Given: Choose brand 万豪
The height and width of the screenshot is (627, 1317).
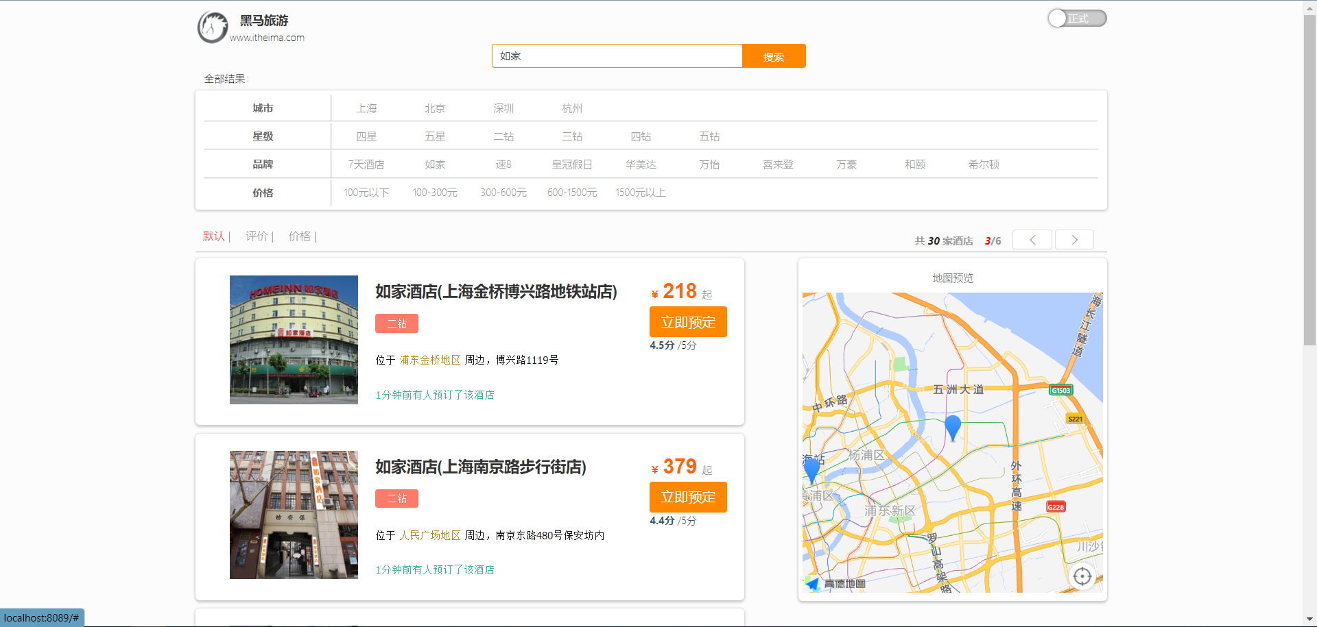Looking at the screenshot, I should [846, 164].
